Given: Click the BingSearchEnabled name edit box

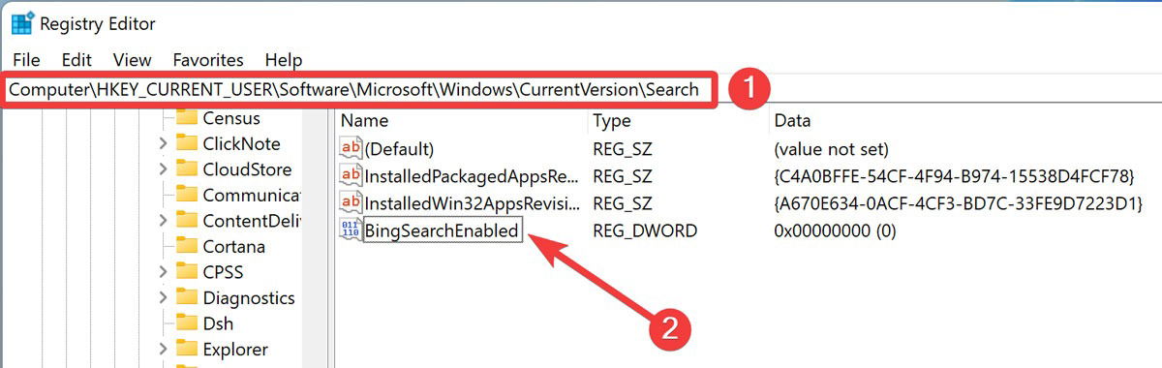Looking at the screenshot, I should tap(443, 230).
